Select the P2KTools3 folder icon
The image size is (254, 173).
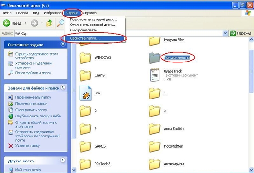85,164
